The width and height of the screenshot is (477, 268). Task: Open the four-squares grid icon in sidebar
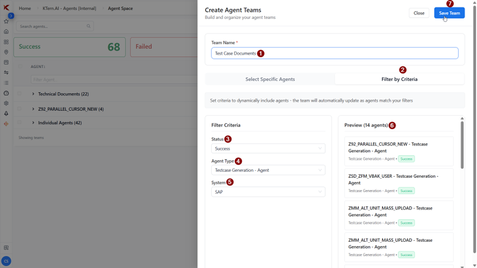(x=6, y=42)
